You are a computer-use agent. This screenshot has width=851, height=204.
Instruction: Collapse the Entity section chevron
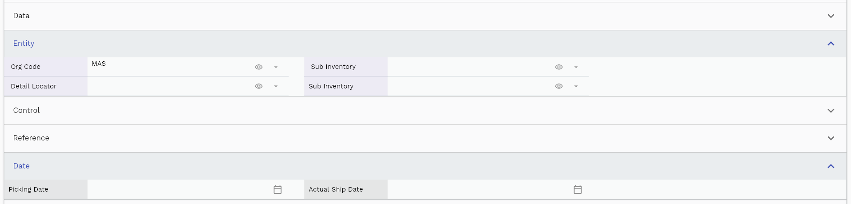click(x=831, y=44)
